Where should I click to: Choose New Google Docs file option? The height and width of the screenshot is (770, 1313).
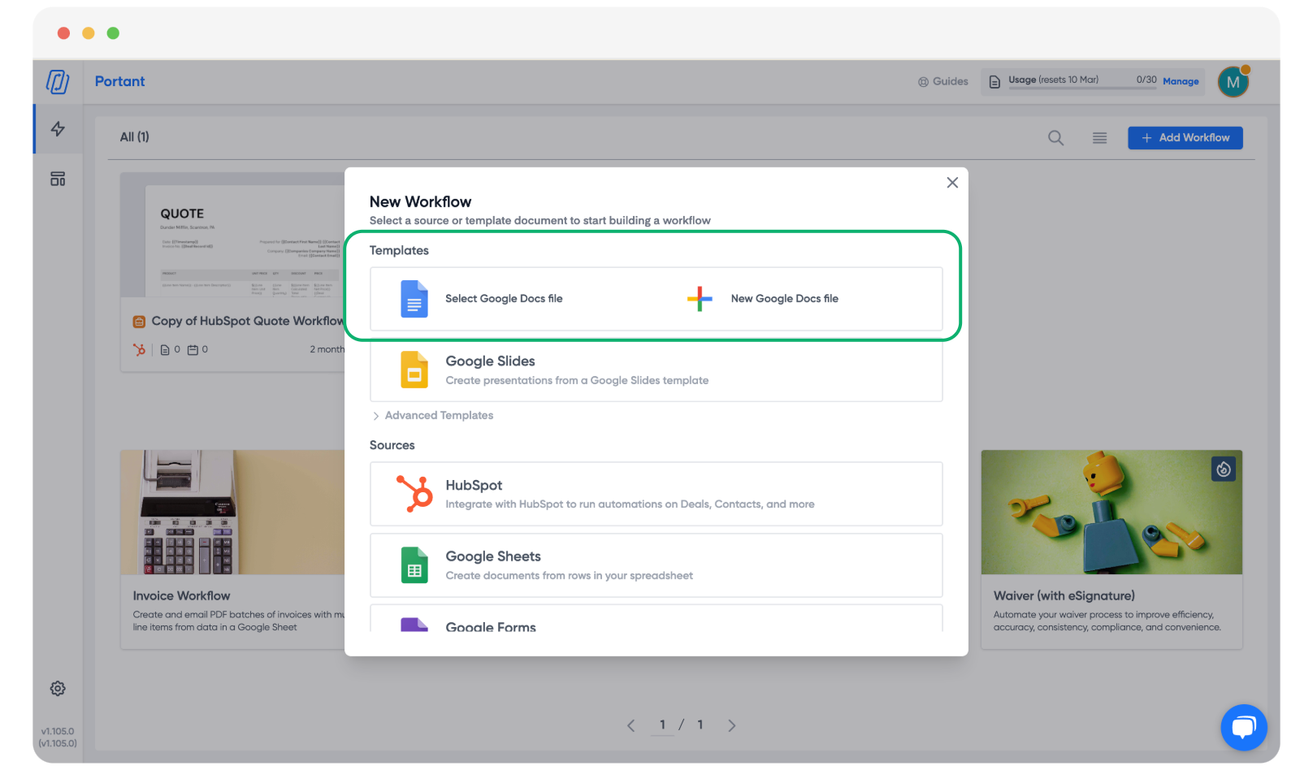pos(783,299)
